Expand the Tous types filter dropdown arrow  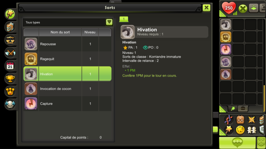coord(109,22)
